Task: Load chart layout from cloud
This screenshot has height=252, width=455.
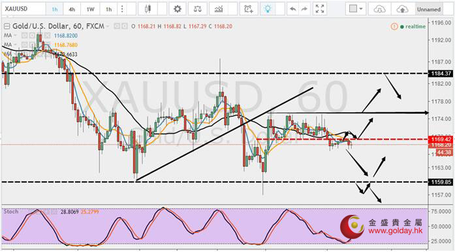Action: click(379, 9)
